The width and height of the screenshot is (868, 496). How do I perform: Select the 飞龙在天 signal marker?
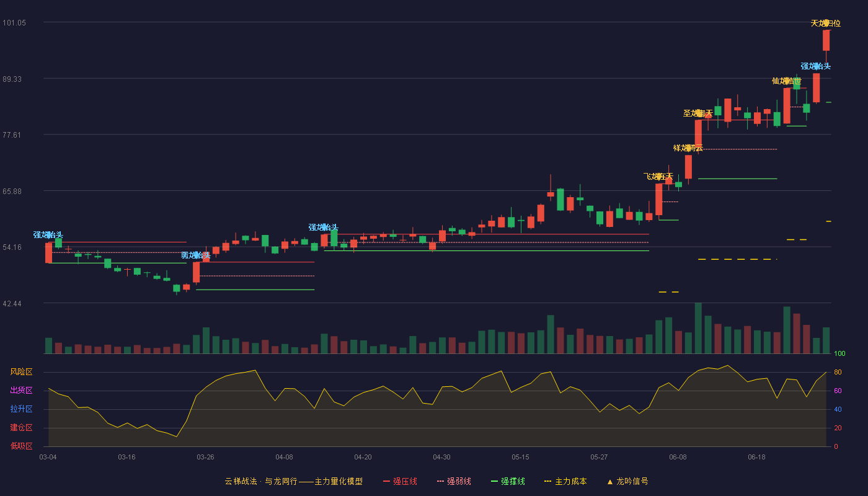658,177
